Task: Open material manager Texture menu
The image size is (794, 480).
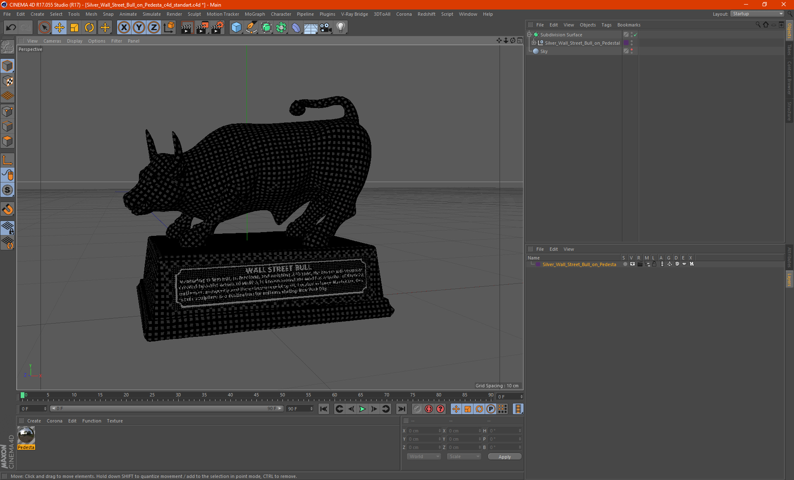Action: (115, 421)
